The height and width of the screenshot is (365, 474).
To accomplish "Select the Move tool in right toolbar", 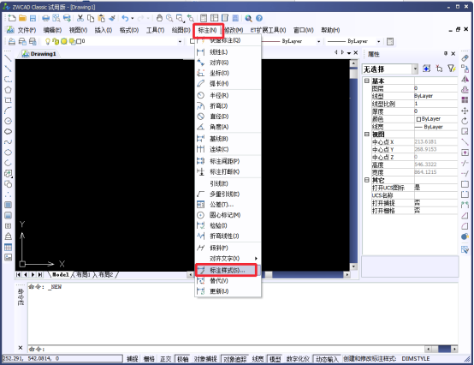I will (465, 111).
